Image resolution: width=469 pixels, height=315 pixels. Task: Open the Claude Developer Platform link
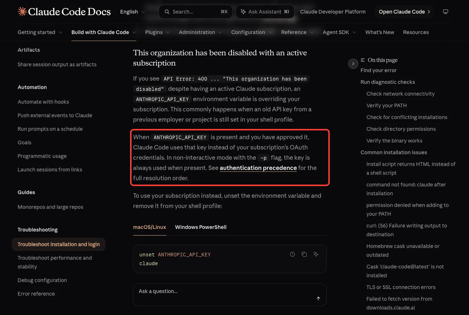pyautogui.click(x=333, y=12)
